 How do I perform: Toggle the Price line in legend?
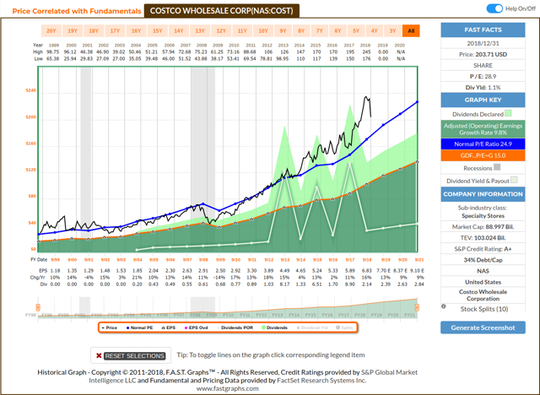[x=110, y=327]
